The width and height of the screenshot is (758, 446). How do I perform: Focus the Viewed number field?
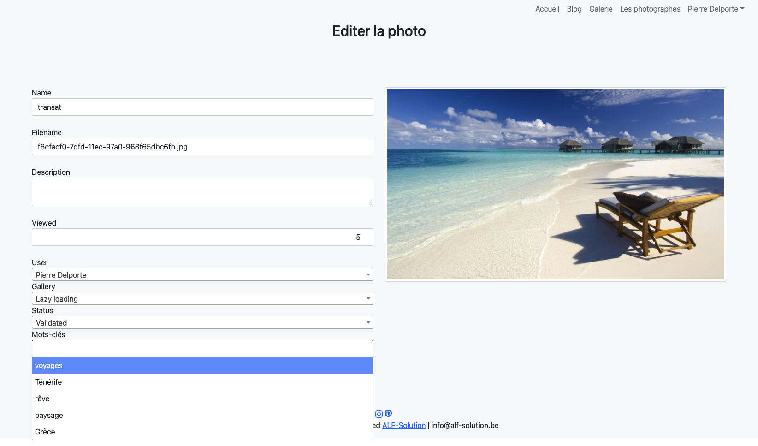point(202,237)
